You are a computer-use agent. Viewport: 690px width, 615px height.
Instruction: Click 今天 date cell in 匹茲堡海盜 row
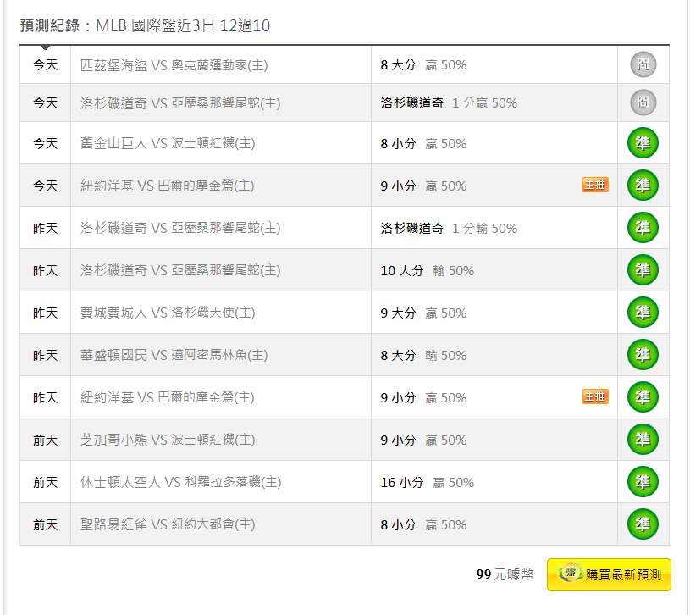tap(46, 65)
